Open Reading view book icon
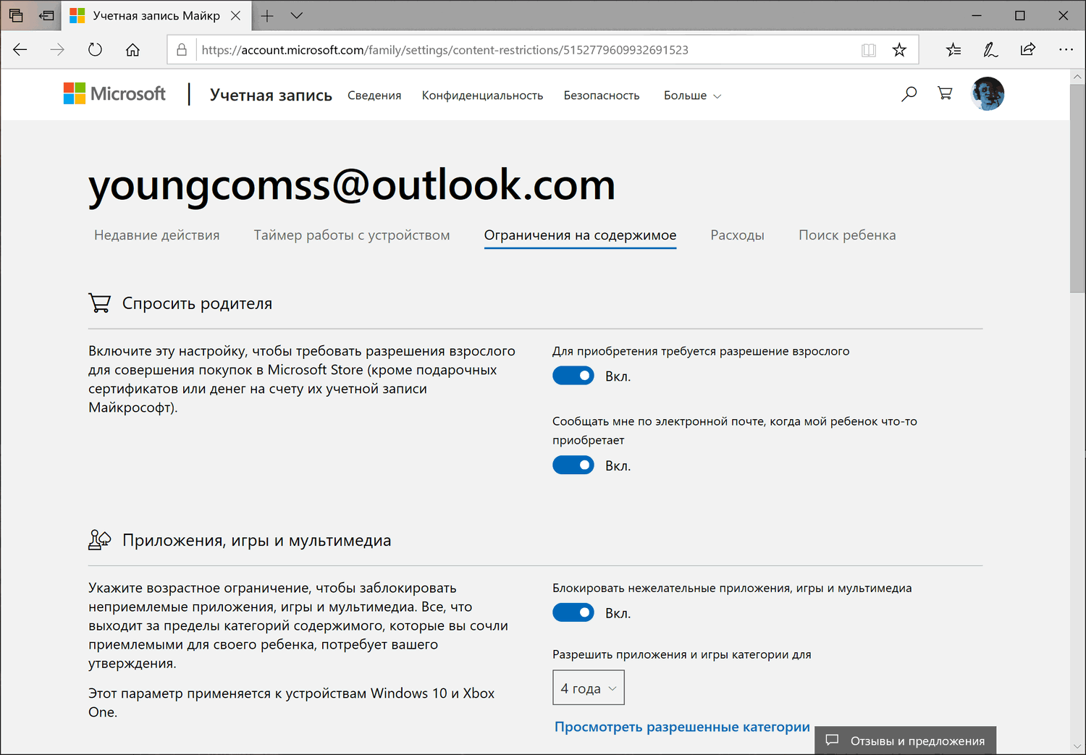This screenshot has width=1086, height=755. (869, 50)
